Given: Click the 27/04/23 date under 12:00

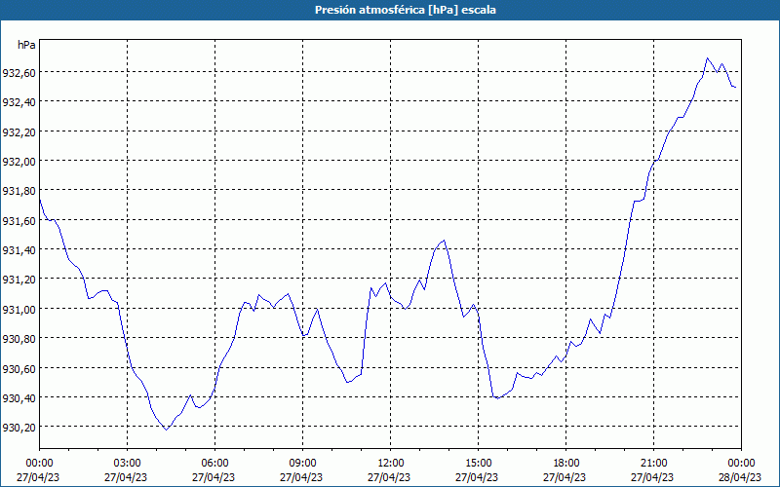Looking at the screenshot, I should click(389, 477).
